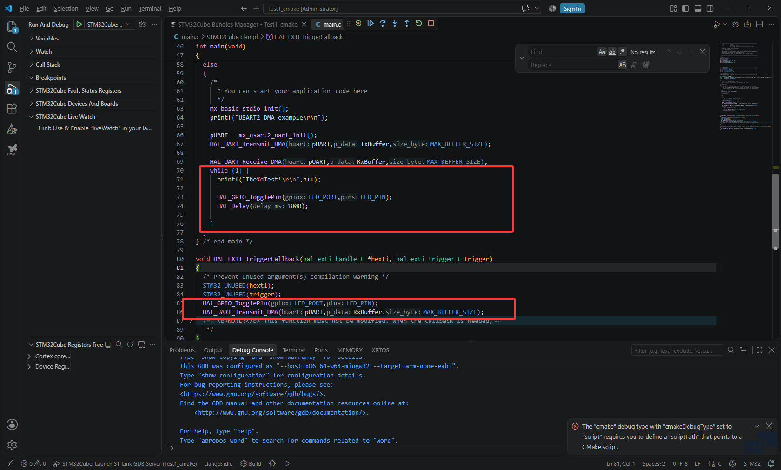
Task: Toggle Use Regular Expression in Find
Action: point(622,52)
